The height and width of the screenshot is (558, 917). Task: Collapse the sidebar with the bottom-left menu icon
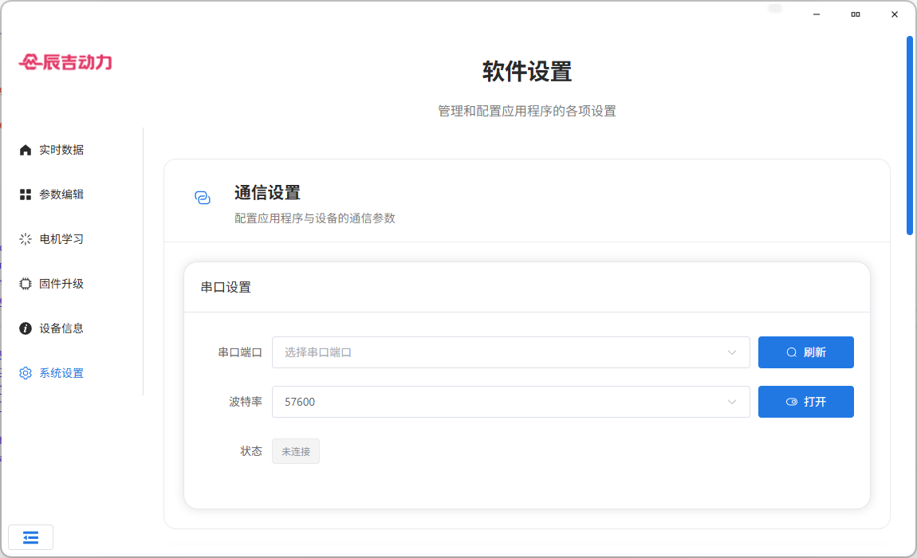pos(30,537)
